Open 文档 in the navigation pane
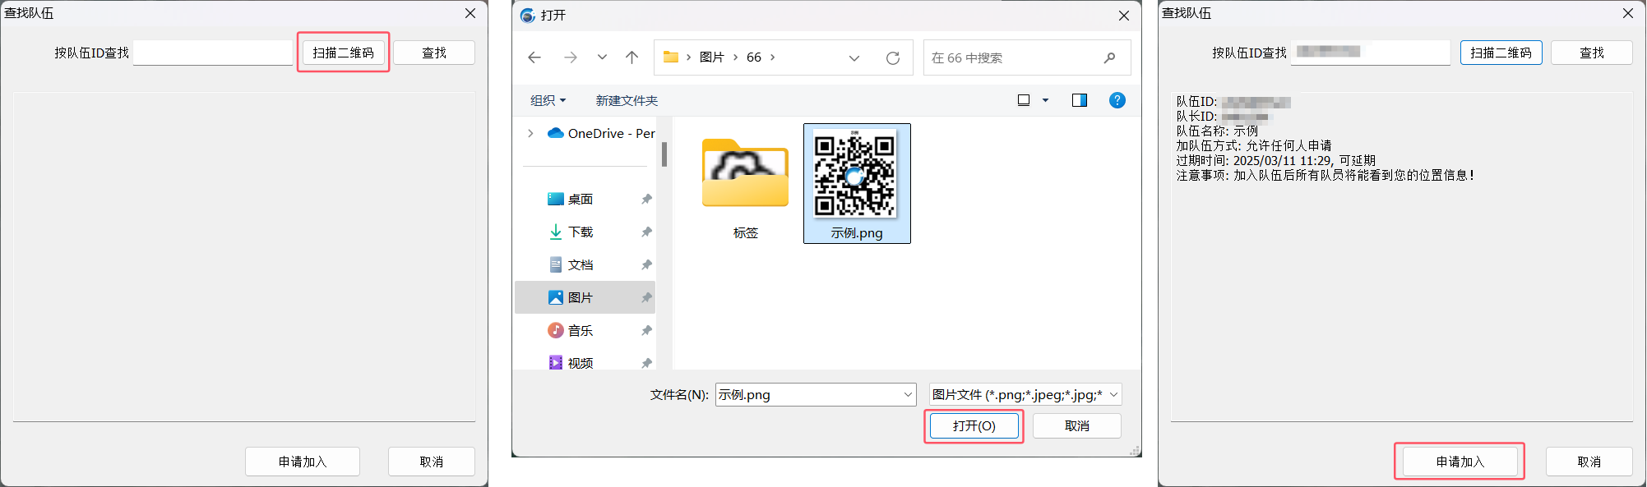This screenshot has width=1647, height=487. pos(581,264)
